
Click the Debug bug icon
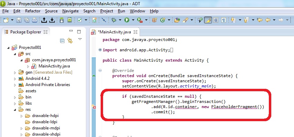click(x=114, y=20)
